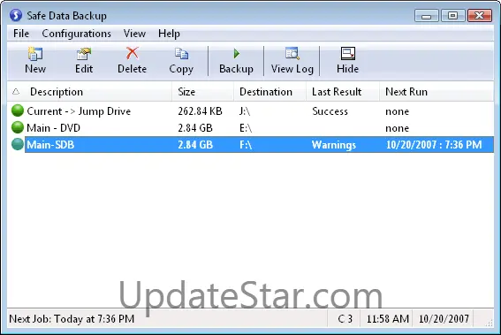Click the F:\ destination cell
Image resolution: width=501 pixels, height=335 pixels.
[x=246, y=144]
